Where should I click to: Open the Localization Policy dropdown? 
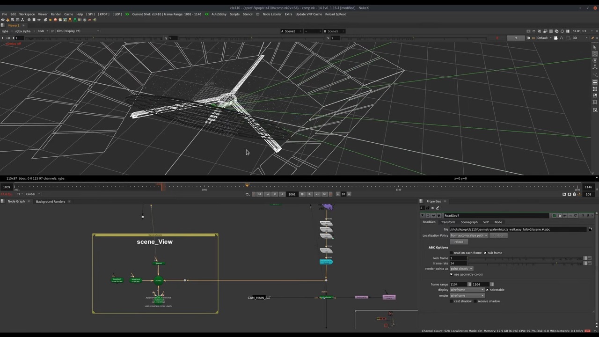[x=469, y=235]
